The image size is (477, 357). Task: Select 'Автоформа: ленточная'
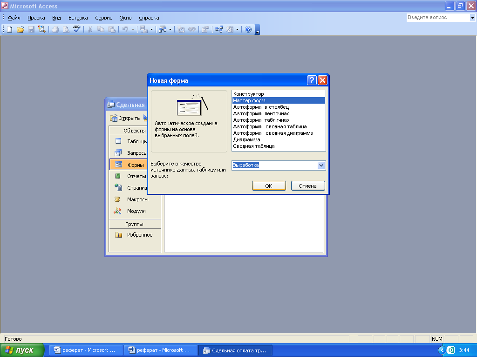pyautogui.click(x=279, y=113)
